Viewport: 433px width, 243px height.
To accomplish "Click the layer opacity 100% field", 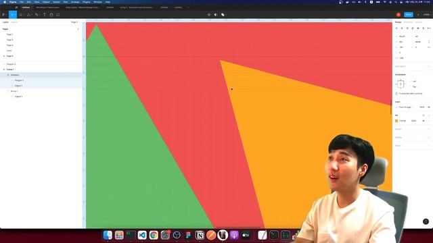I will coord(421,107).
